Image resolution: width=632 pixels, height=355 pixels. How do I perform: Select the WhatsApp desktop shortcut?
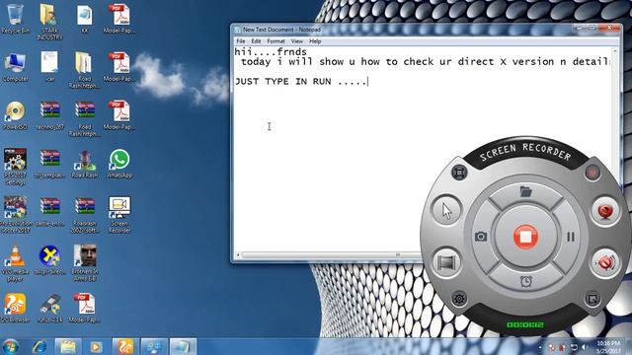(119, 164)
